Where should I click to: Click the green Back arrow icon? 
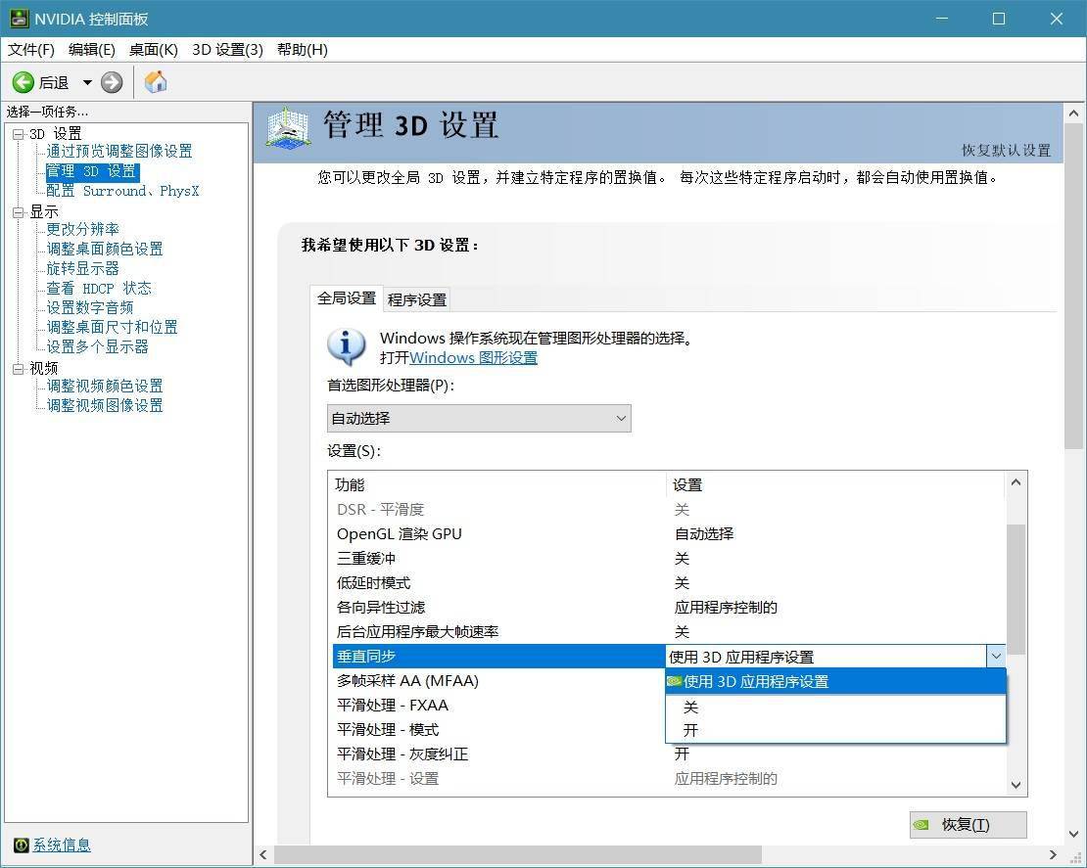(x=23, y=82)
